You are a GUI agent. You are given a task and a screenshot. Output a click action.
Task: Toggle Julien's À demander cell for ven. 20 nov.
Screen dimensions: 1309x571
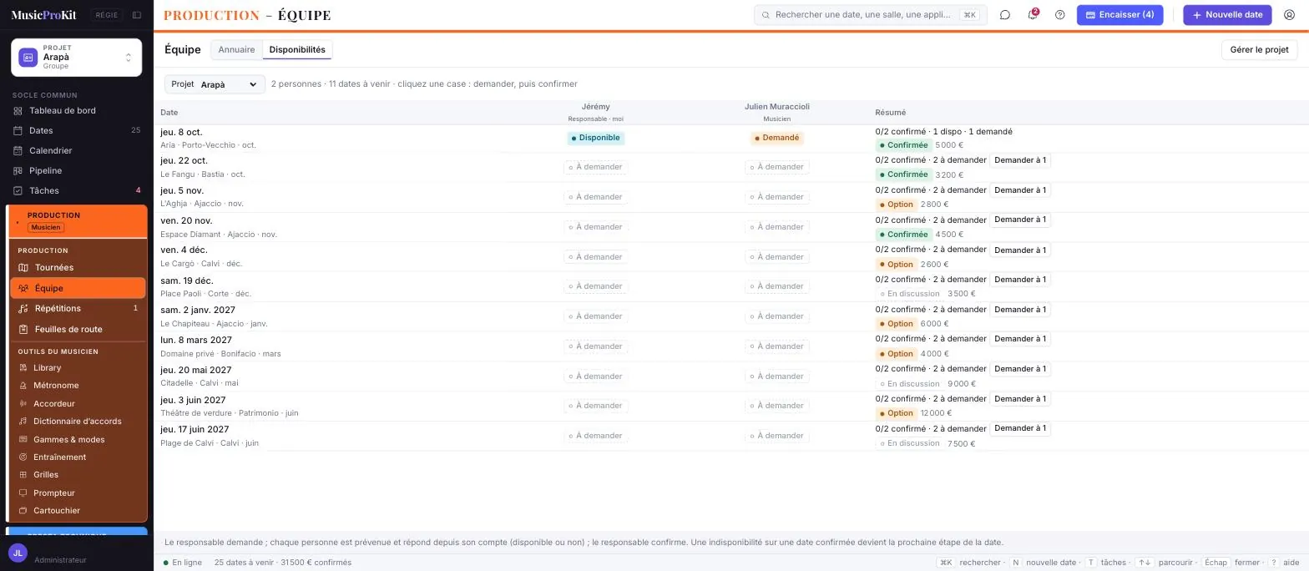[776, 227]
